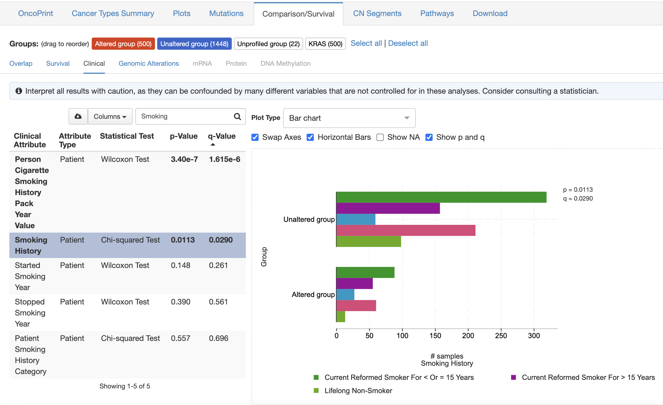
Task: Click the longest green bar in Unaltered group
Action: 441,197
